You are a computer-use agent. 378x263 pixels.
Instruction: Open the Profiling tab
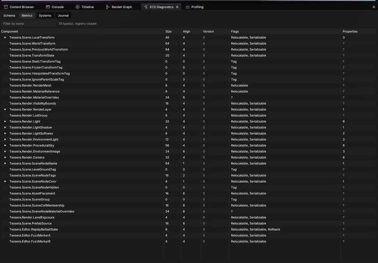195,7
